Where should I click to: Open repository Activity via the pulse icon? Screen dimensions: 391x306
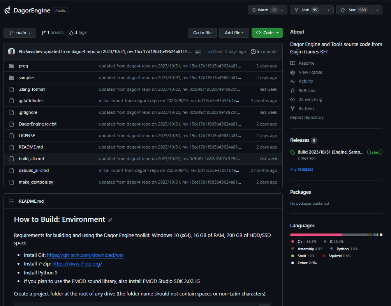point(292,81)
